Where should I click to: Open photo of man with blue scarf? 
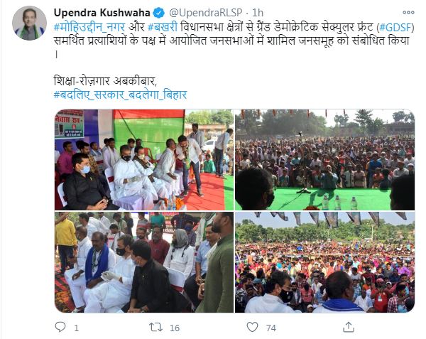[x=144, y=262]
